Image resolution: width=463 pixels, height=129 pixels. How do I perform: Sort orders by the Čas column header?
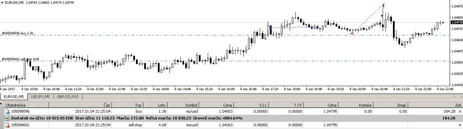(x=80, y=105)
